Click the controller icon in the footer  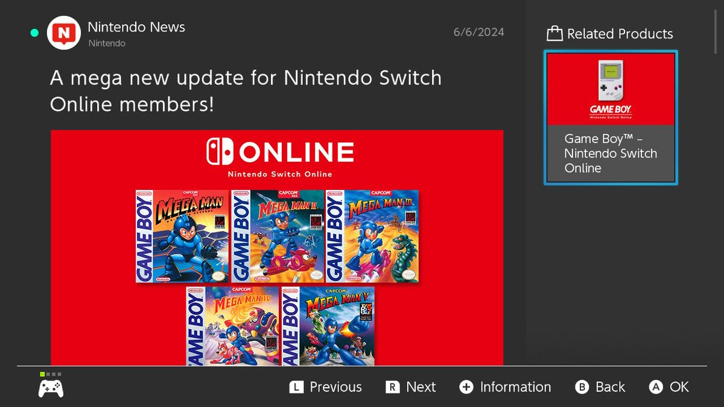coord(51,389)
